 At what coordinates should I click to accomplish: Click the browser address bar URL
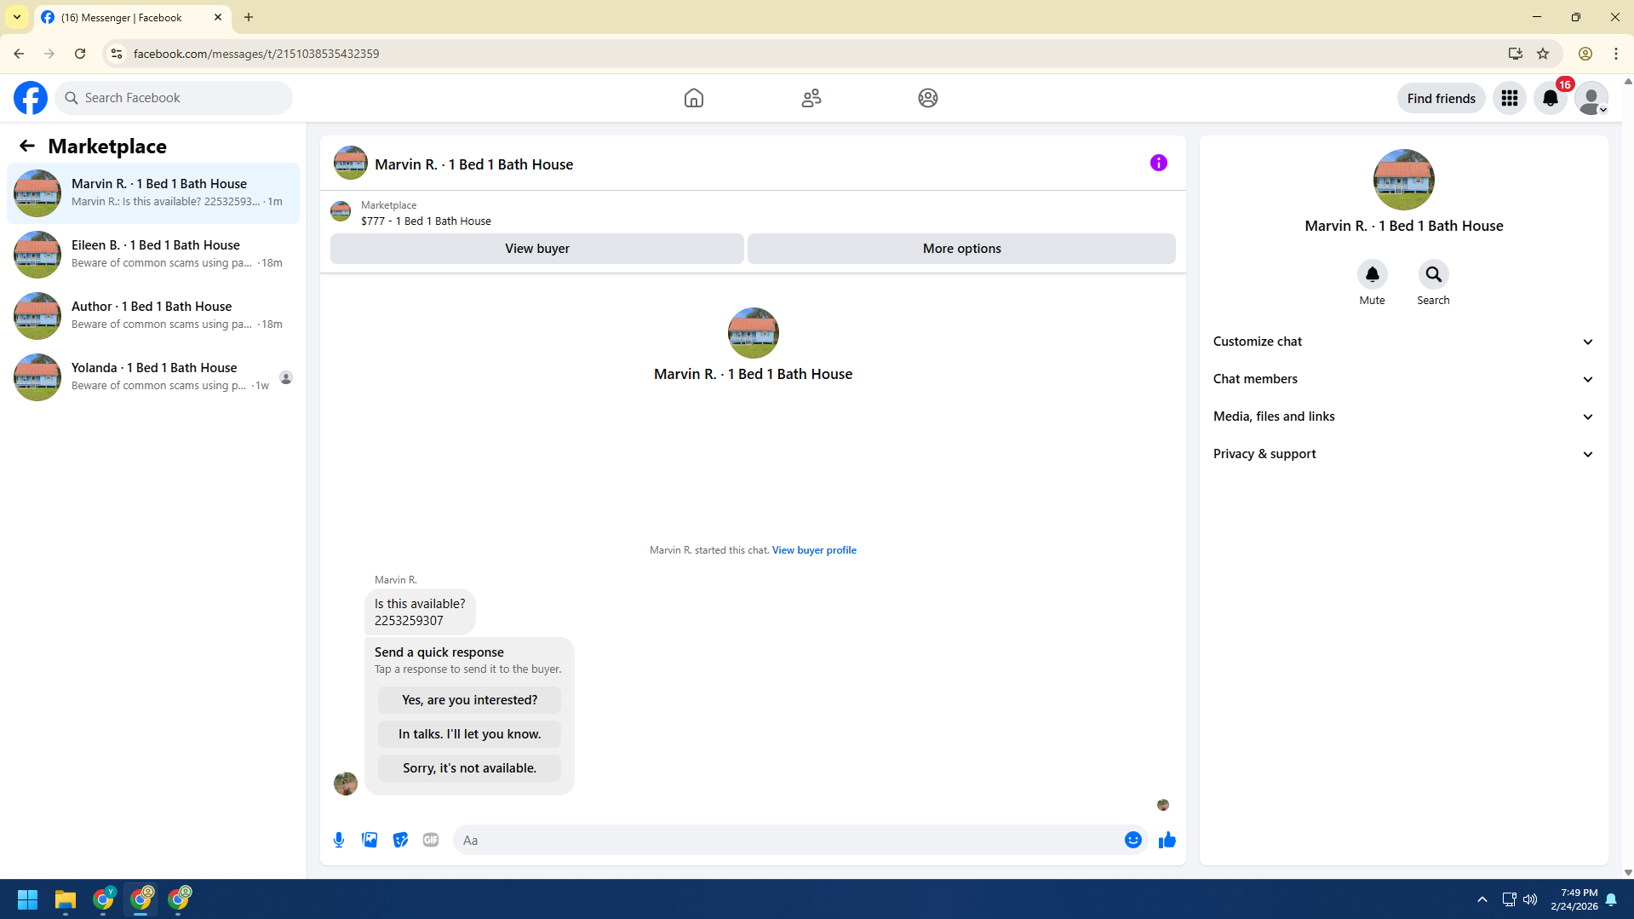pos(256,54)
